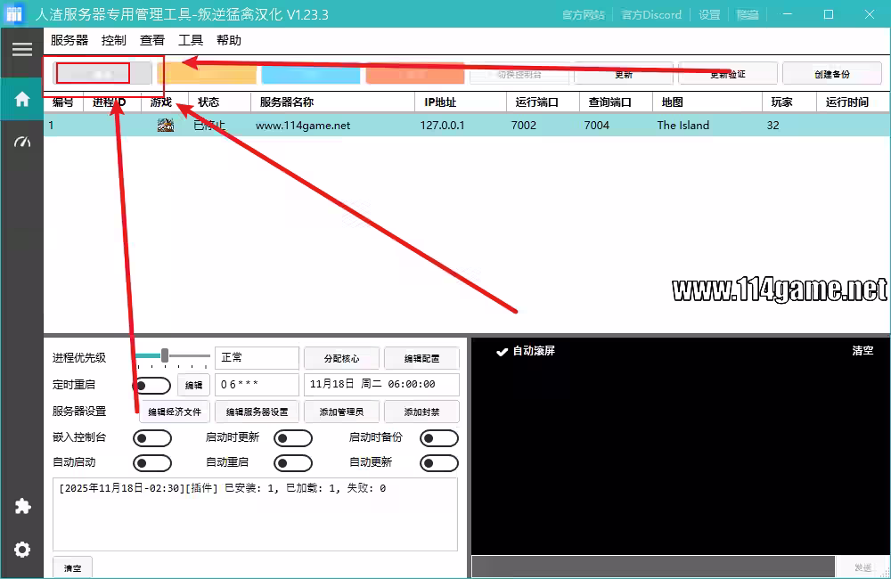Image resolution: width=891 pixels, height=579 pixels.
Task: Toggle the 定时重启 switch
Action: (151, 386)
